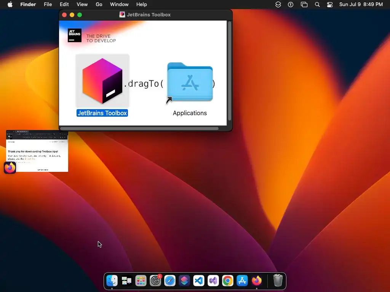Screen dimensions: 390x292
Task: Open Control Center toggles icon
Action: coord(330,5)
